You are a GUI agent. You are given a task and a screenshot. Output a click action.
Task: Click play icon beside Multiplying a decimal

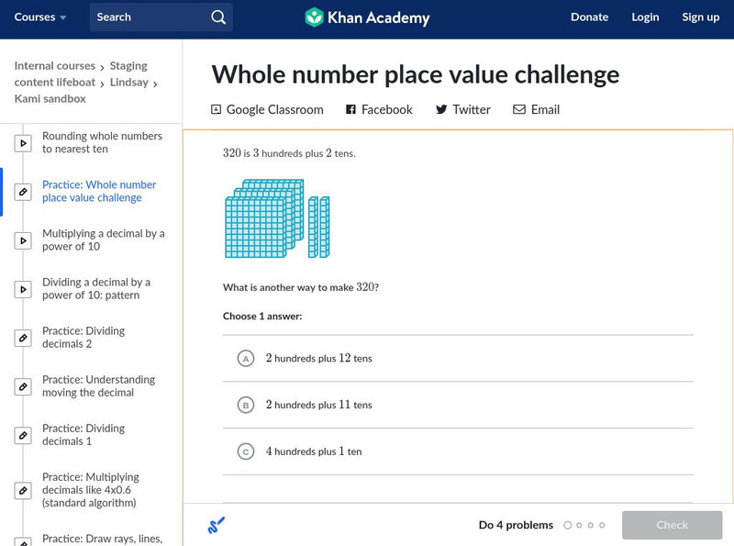23,240
